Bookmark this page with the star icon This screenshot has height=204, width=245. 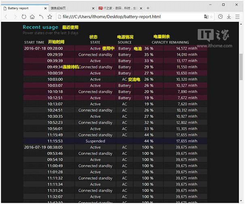click(50, 17)
